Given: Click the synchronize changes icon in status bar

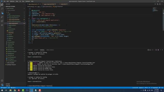Looking at the screenshot, I should pyautogui.click(x=9, y=88).
